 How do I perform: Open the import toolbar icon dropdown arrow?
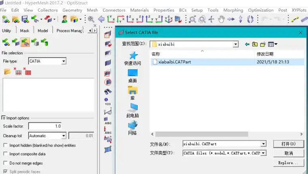click(x=41, y=19)
